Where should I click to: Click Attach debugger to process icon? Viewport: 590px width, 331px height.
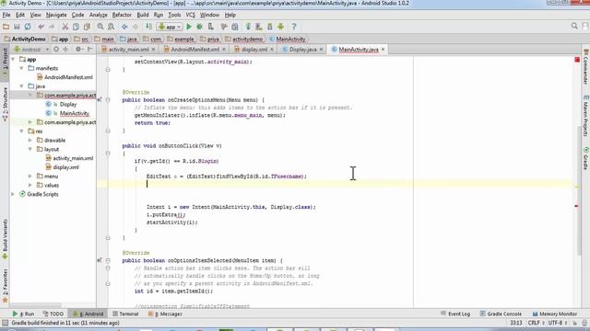tap(211, 27)
